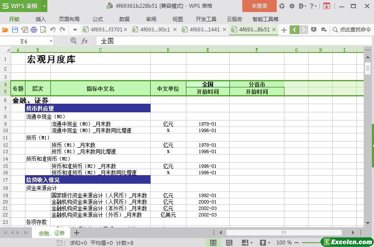Open the 智能工具箱 ribbon tab
This screenshot has width=374, height=247.
(x=266, y=19)
